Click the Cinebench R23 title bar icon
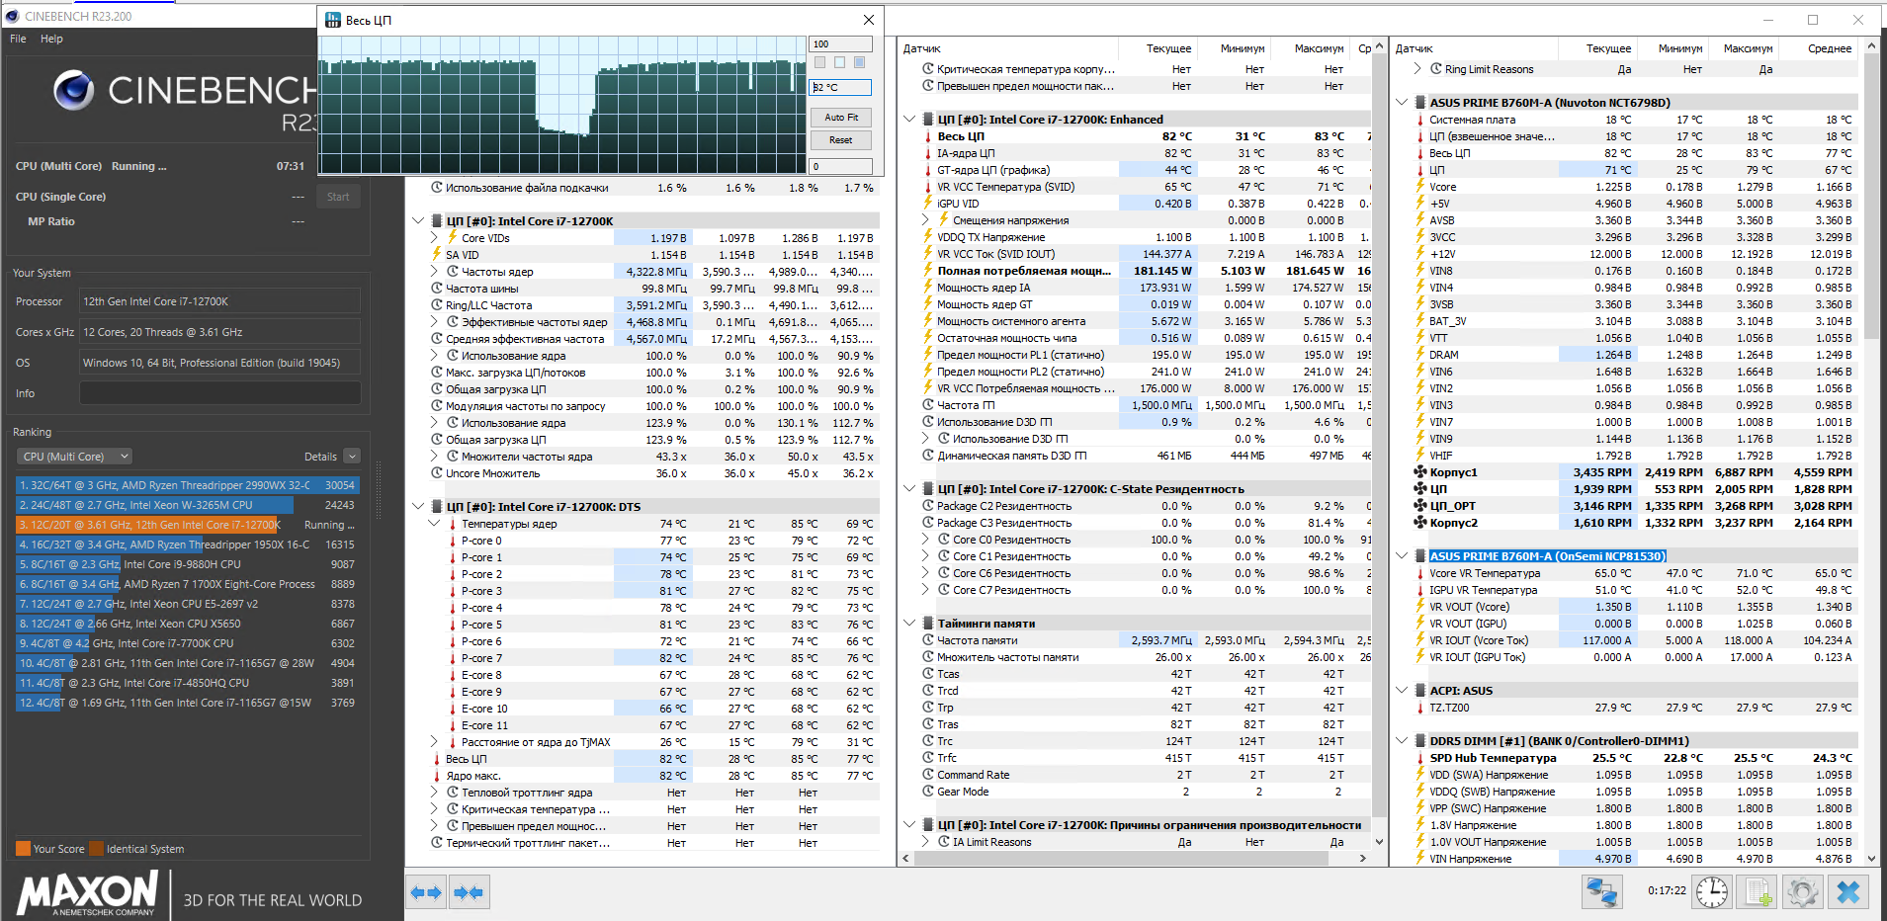 tap(12, 16)
